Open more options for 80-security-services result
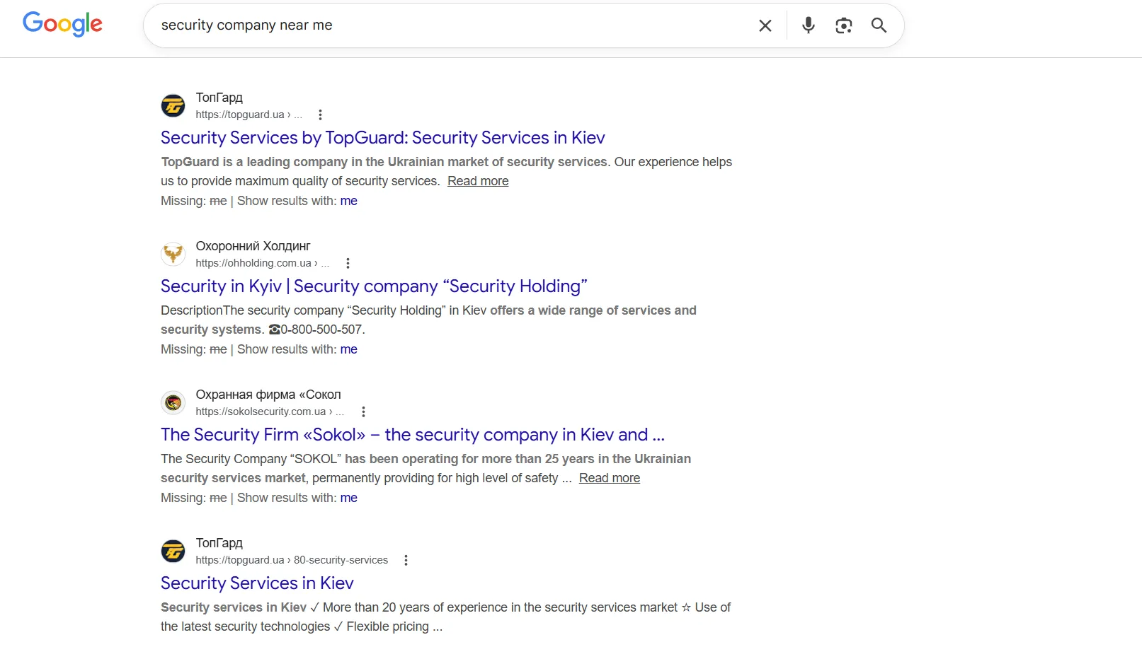1142x659 pixels. pos(406,560)
